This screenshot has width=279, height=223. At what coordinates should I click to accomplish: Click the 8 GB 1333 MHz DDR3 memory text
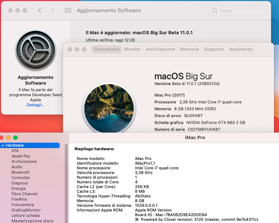(195, 109)
